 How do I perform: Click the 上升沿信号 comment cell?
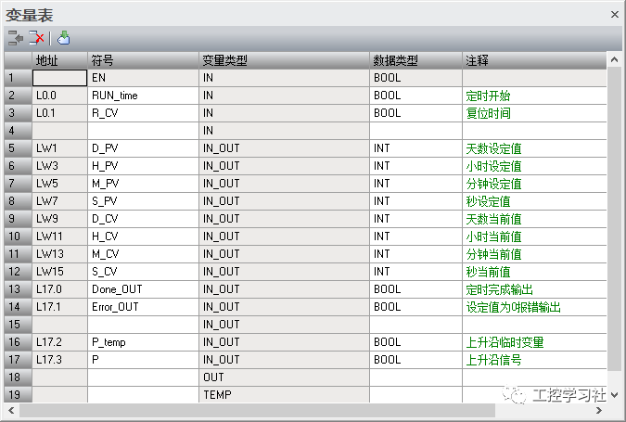[x=534, y=360]
